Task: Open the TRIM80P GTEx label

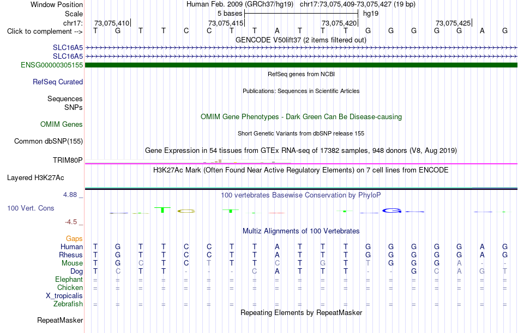Action: (x=68, y=160)
